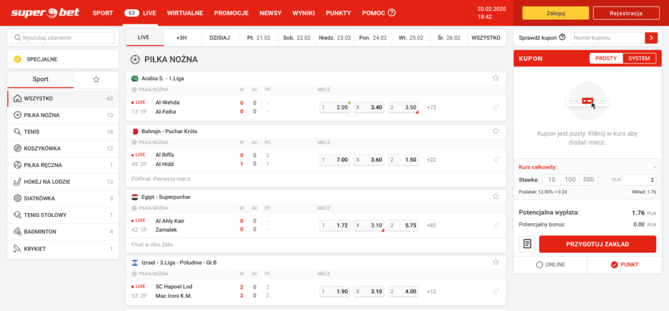Click the Siatkówka volleyball icon

click(18, 199)
